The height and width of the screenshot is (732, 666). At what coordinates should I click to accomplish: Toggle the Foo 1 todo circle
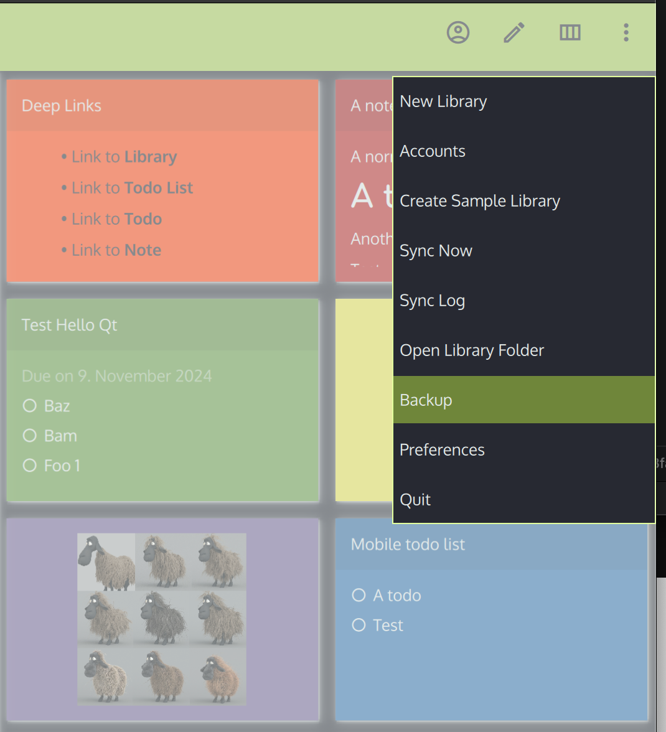coord(30,466)
